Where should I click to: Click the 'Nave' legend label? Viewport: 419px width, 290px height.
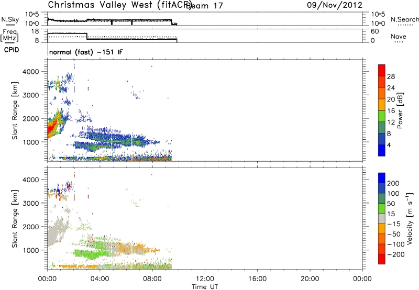tap(398, 36)
